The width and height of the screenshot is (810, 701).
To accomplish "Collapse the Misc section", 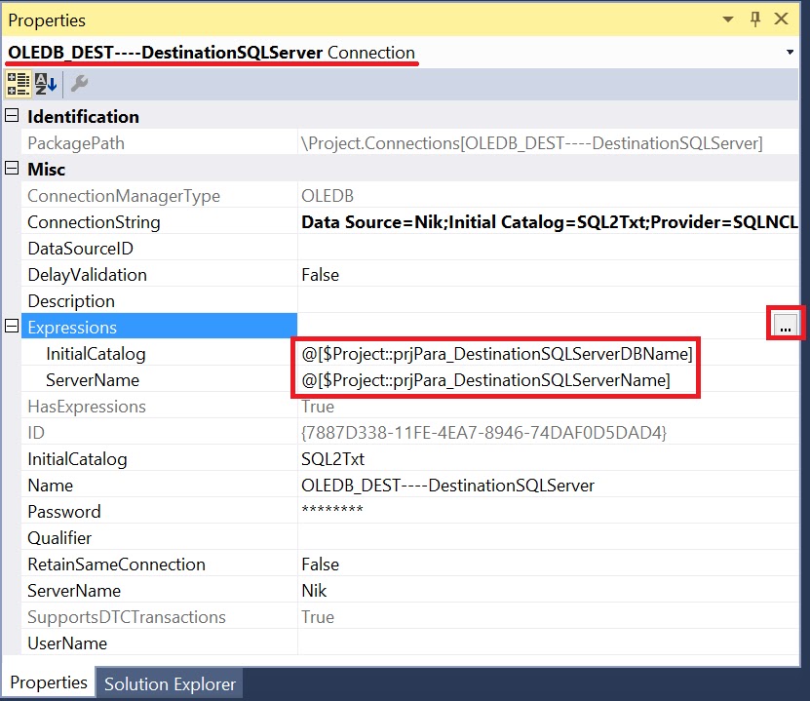I will pos(10,169).
